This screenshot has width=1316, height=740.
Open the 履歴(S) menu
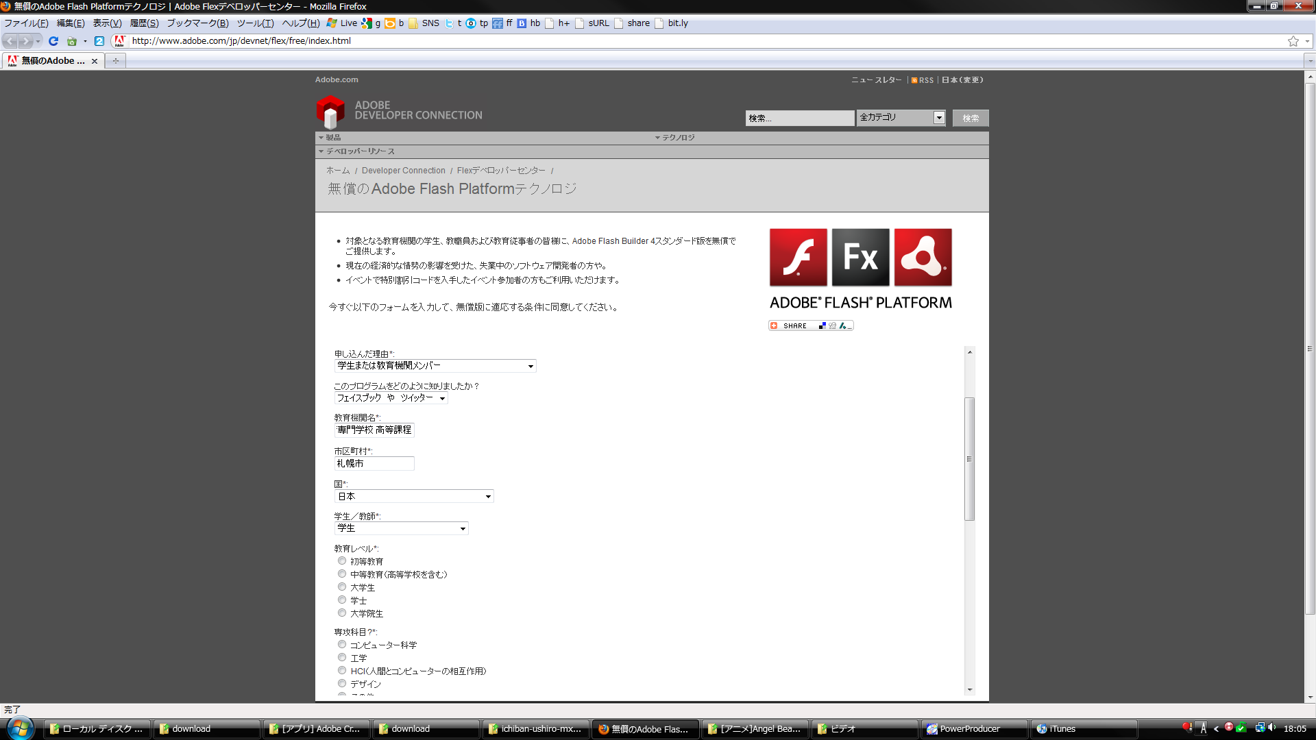click(144, 23)
